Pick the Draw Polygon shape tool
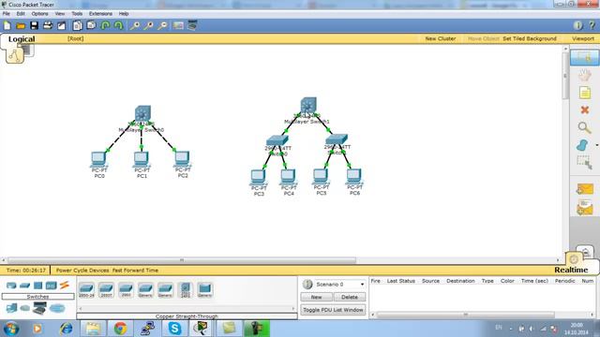The image size is (600, 337). (582, 145)
